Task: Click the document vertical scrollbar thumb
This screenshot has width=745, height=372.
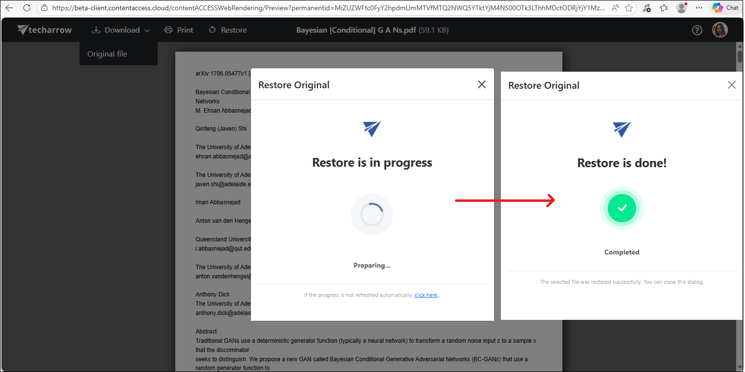Action: coord(740,56)
